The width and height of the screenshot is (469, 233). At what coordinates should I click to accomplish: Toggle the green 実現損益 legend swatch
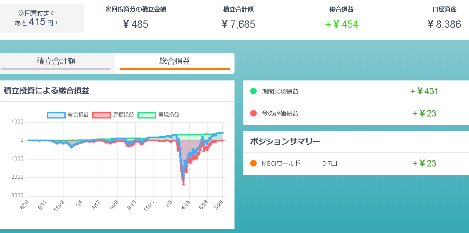click(x=147, y=115)
